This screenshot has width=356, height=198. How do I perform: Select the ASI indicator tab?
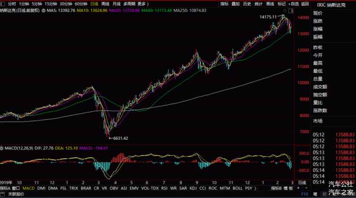(x=124, y=188)
